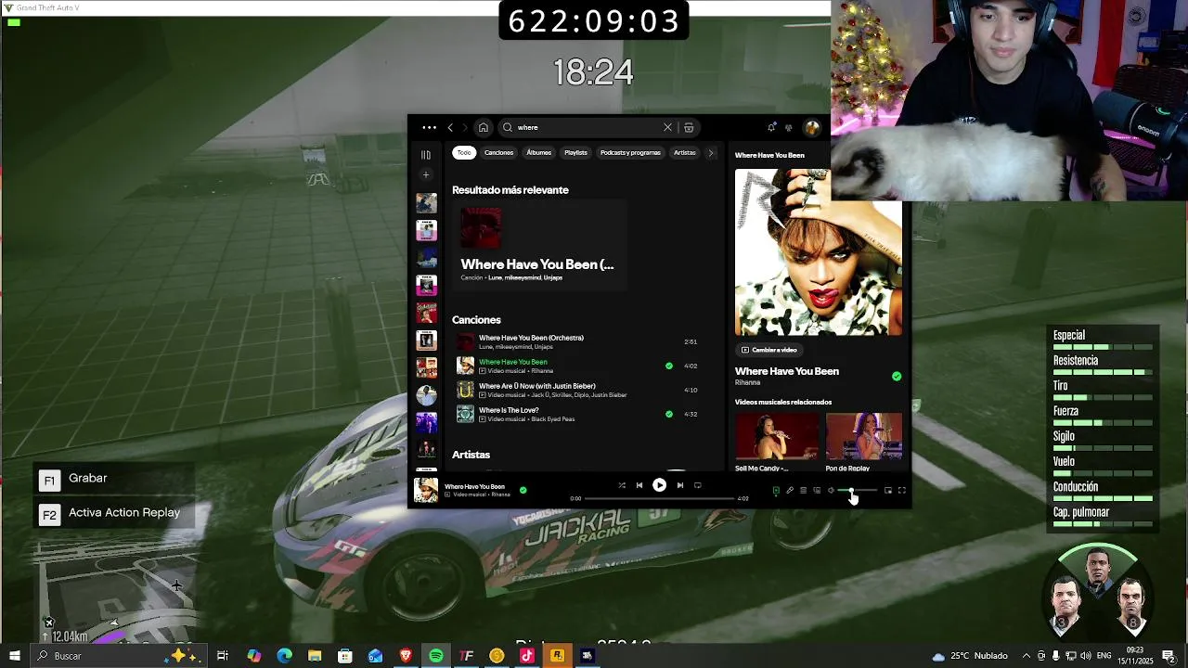The width and height of the screenshot is (1188, 668).
Task: Open the Browse icon beside search
Action: pos(689,127)
